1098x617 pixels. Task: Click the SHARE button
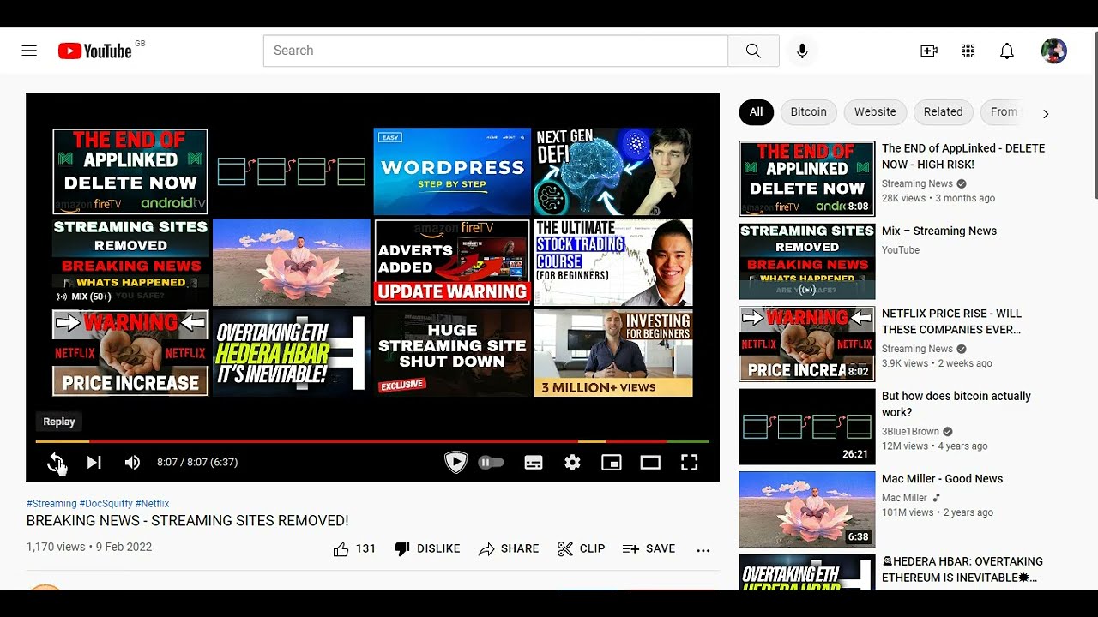tap(509, 549)
